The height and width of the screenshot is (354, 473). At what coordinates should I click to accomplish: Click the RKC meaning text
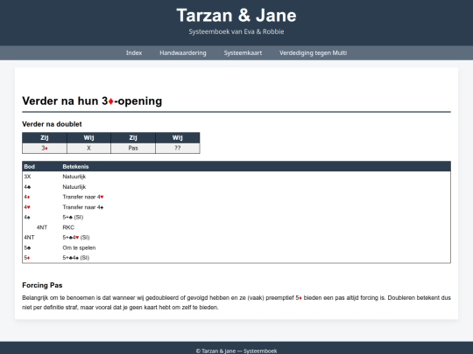(68, 227)
